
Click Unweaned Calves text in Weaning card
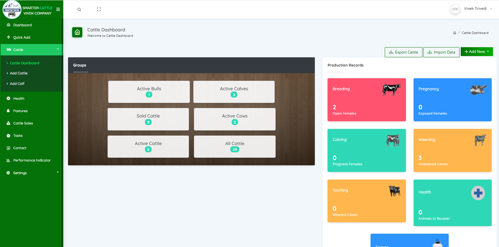click(433, 164)
